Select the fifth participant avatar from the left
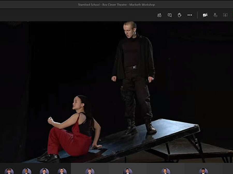Screen dimensions: 233x174 pos(90,171)
